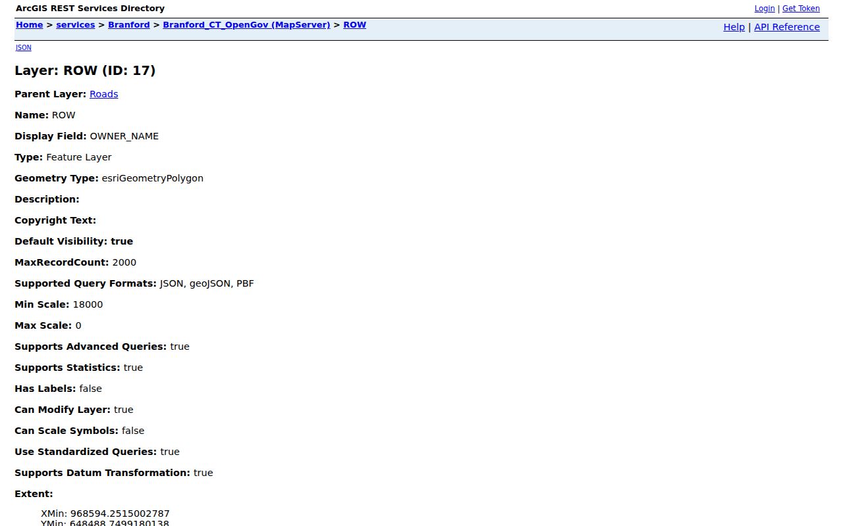Select the JSON, geoJSON, PBF formats text

(207, 283)
